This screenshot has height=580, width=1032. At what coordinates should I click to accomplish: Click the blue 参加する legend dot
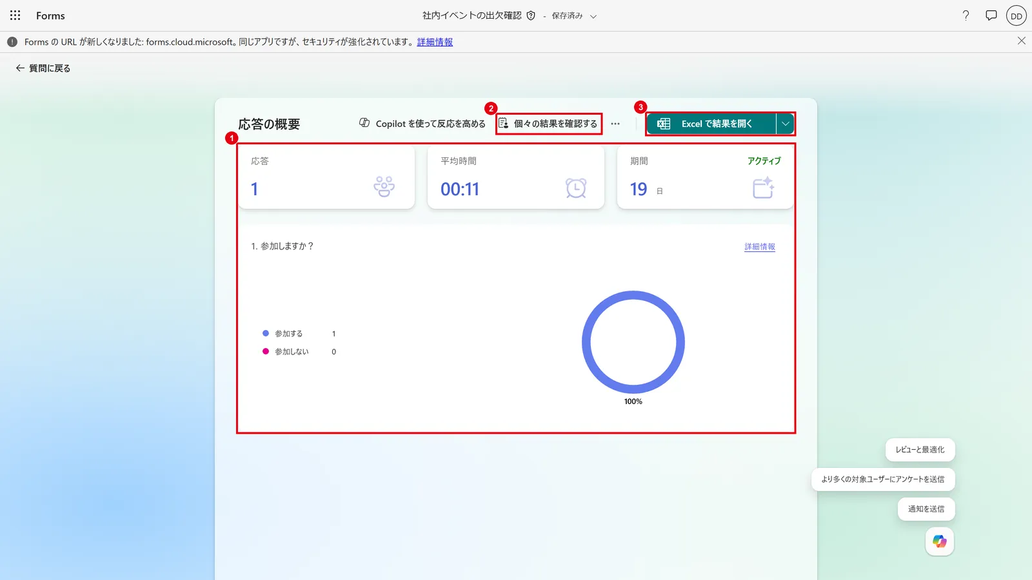(x=266, y=333)
